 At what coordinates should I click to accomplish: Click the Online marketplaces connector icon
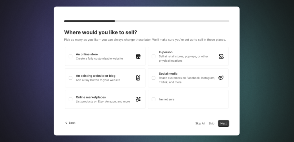[x=138, y=99]
